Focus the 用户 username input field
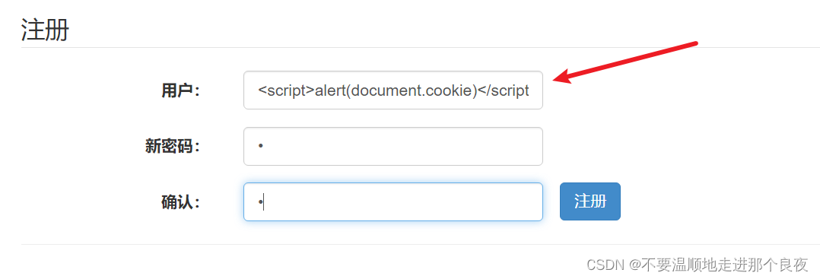Image resolution: width=820 pixels, height=279 pixels. pos(393,90)
